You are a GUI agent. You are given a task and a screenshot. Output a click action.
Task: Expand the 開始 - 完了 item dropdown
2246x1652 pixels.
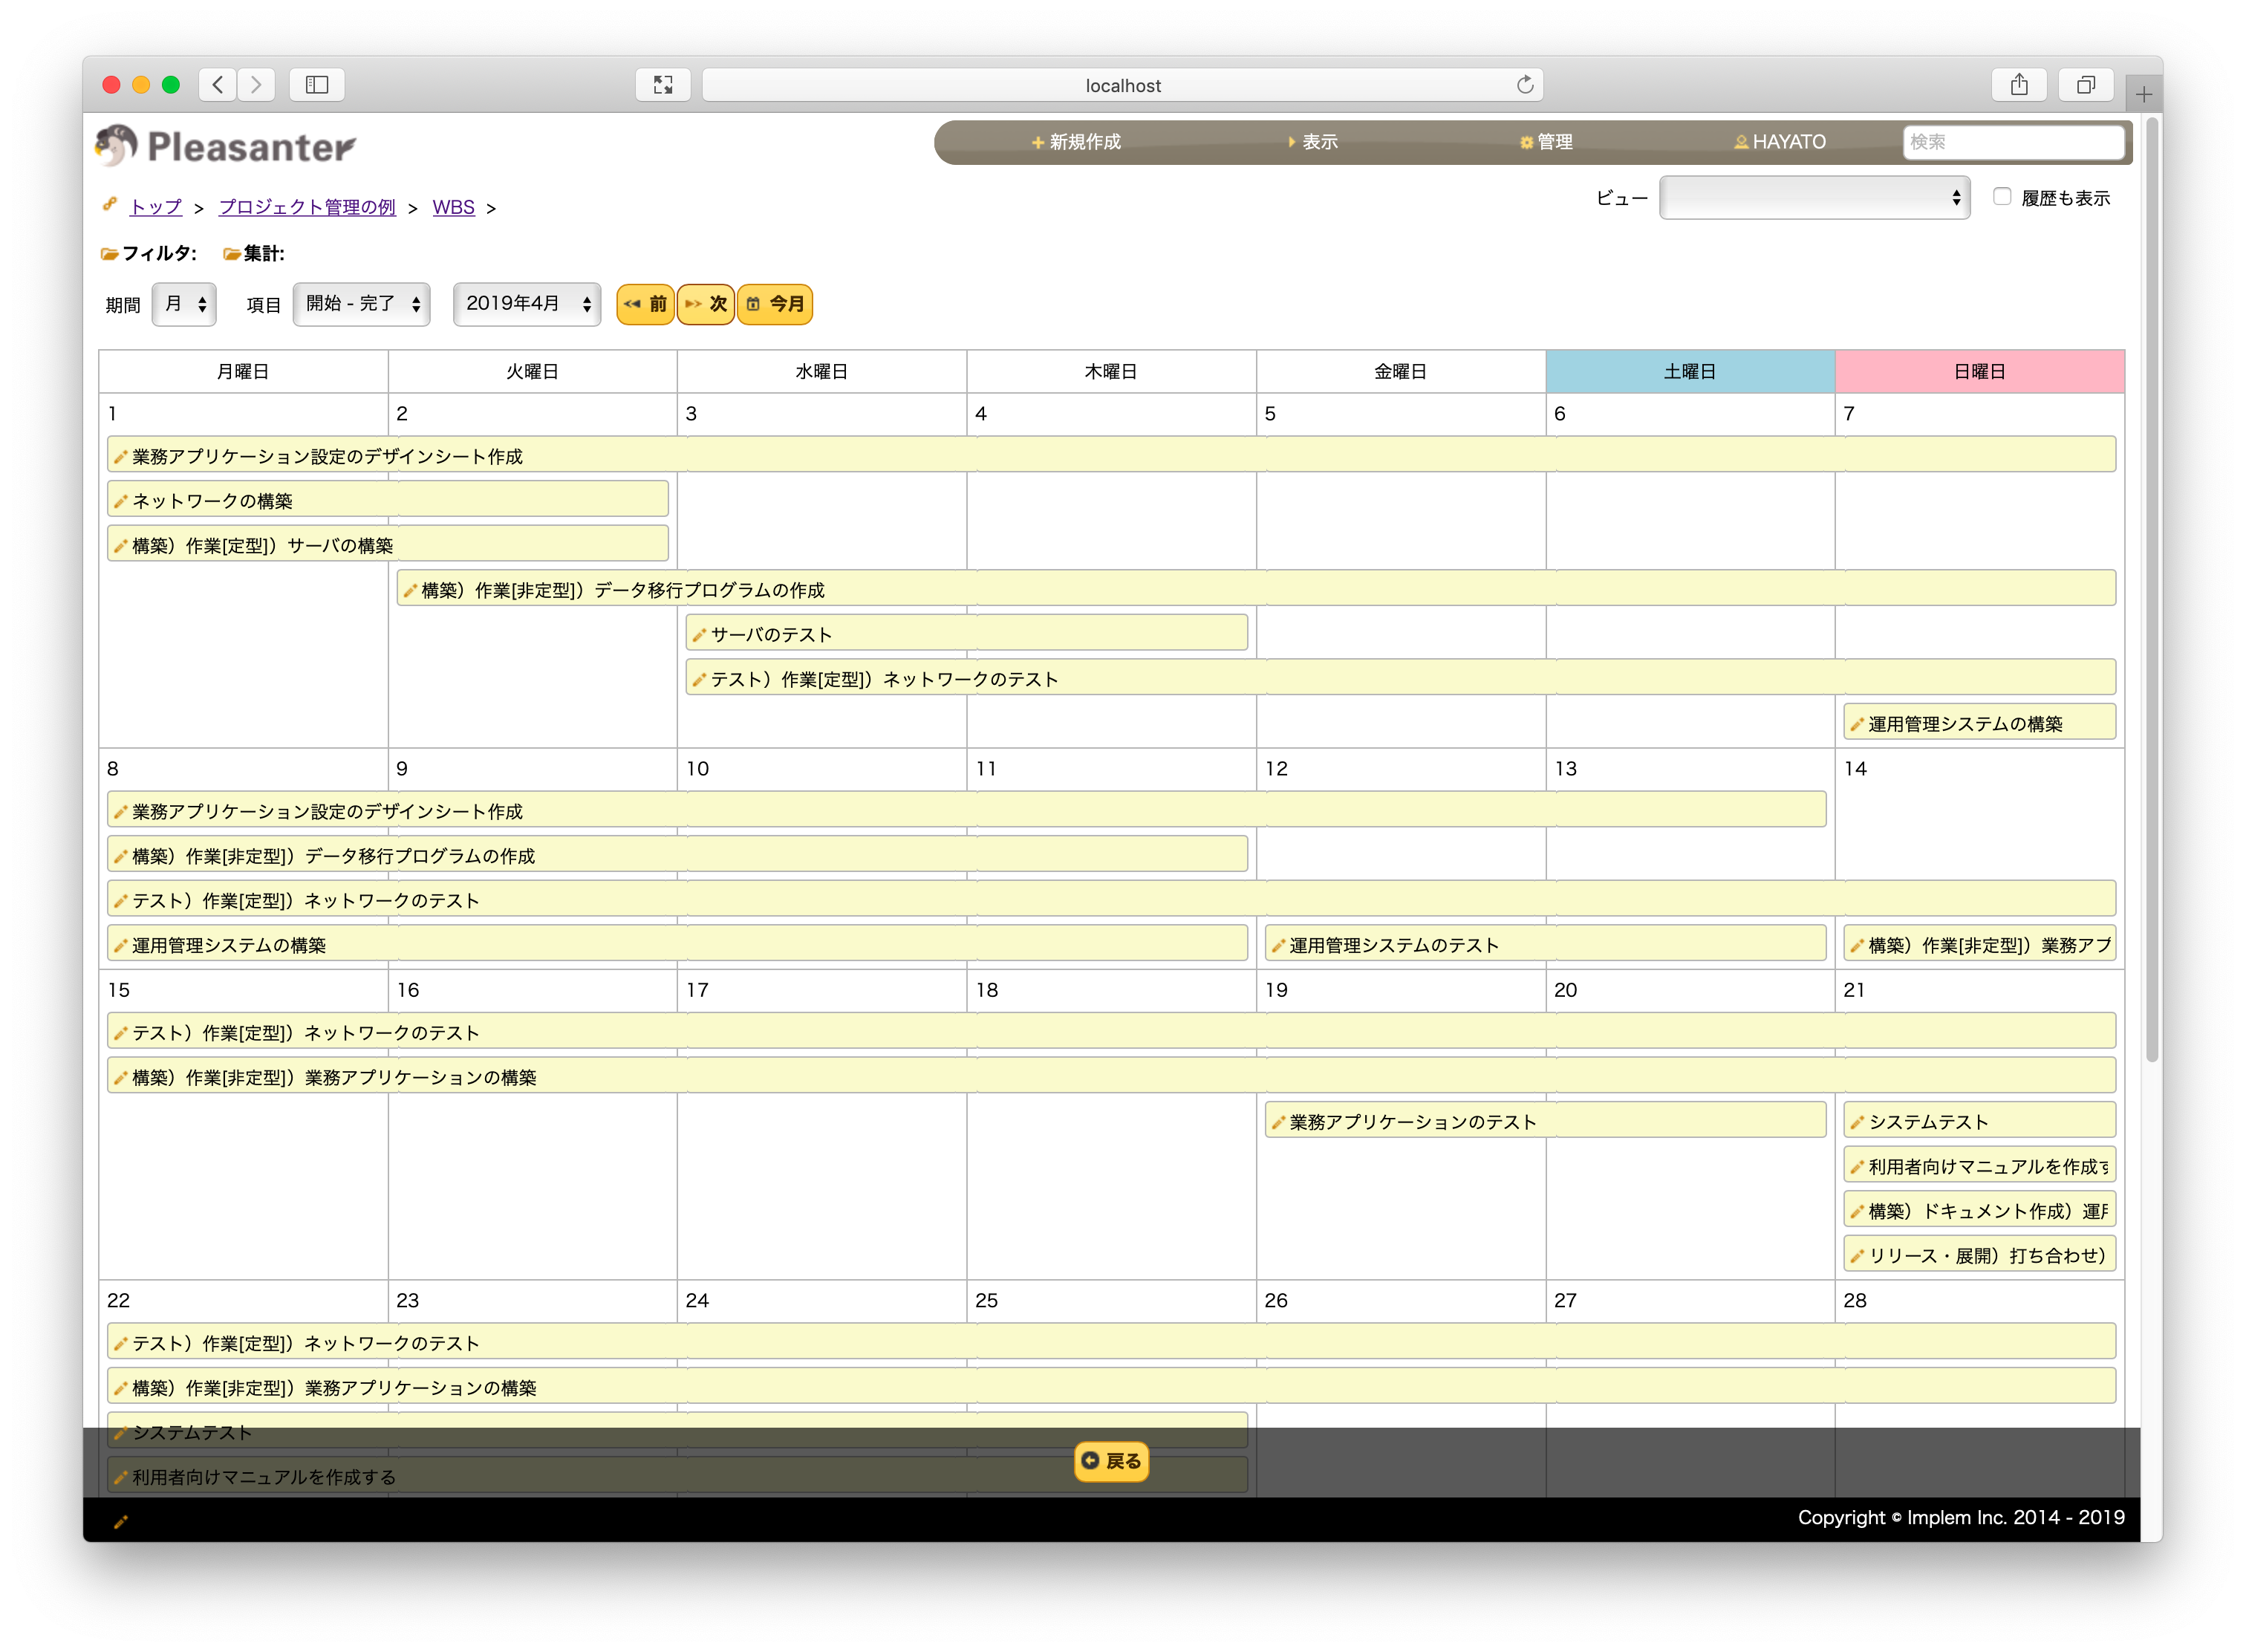(x=357, y=305)
